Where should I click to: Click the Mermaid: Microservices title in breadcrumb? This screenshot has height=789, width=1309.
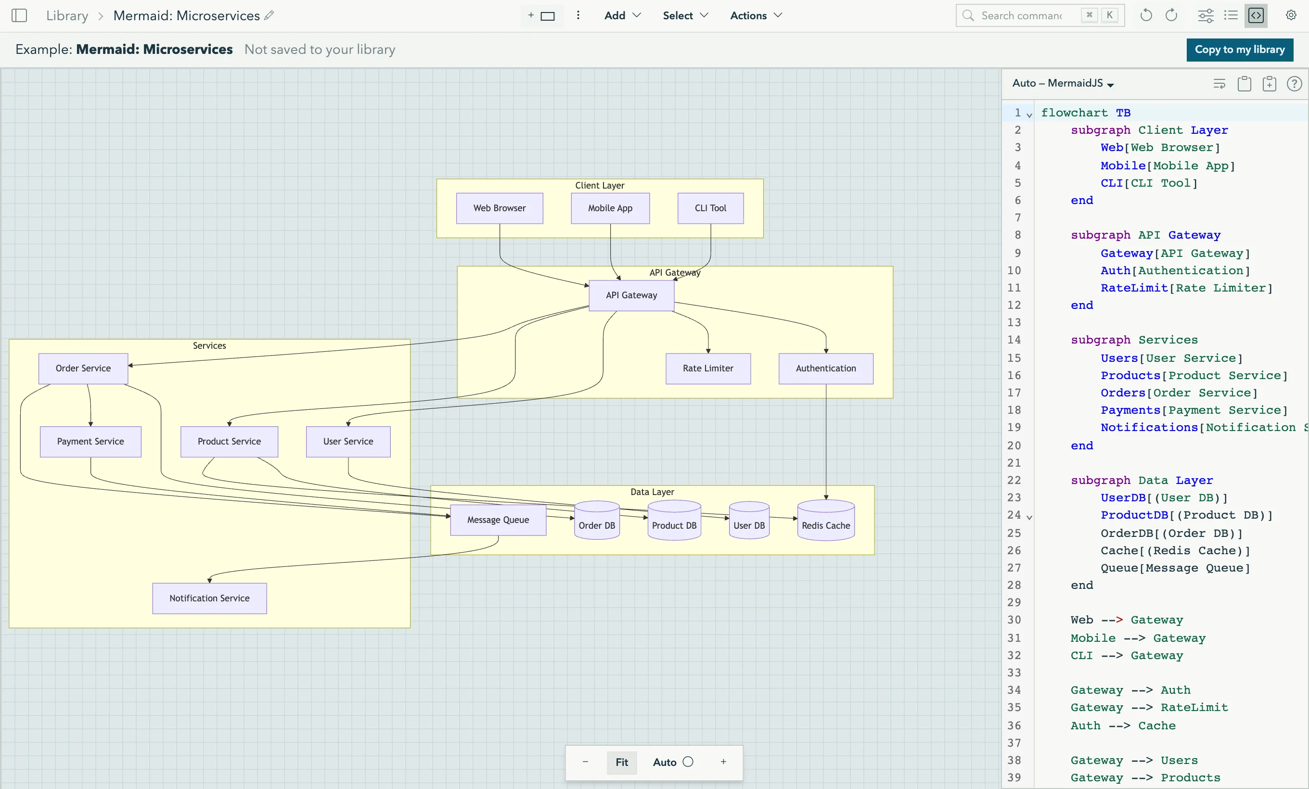(x=186, y=15)
